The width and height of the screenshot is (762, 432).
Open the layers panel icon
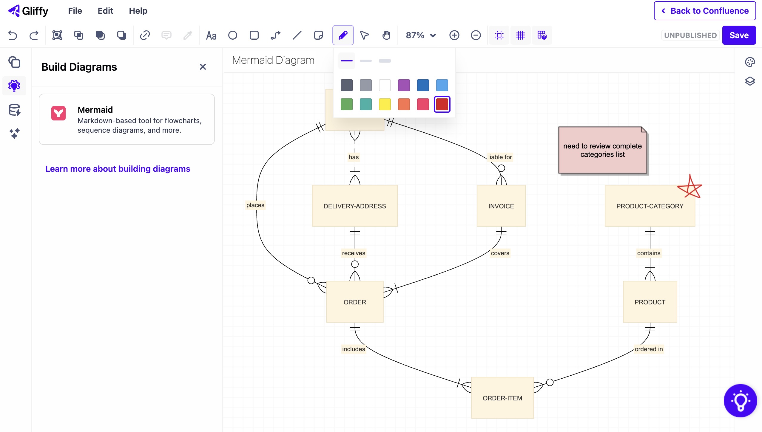(749, 81)
